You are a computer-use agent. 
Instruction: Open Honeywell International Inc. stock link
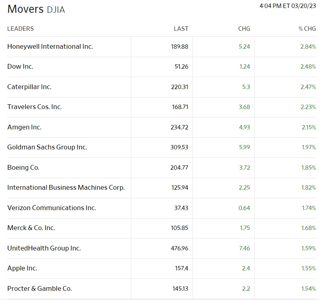pos(50,46)
